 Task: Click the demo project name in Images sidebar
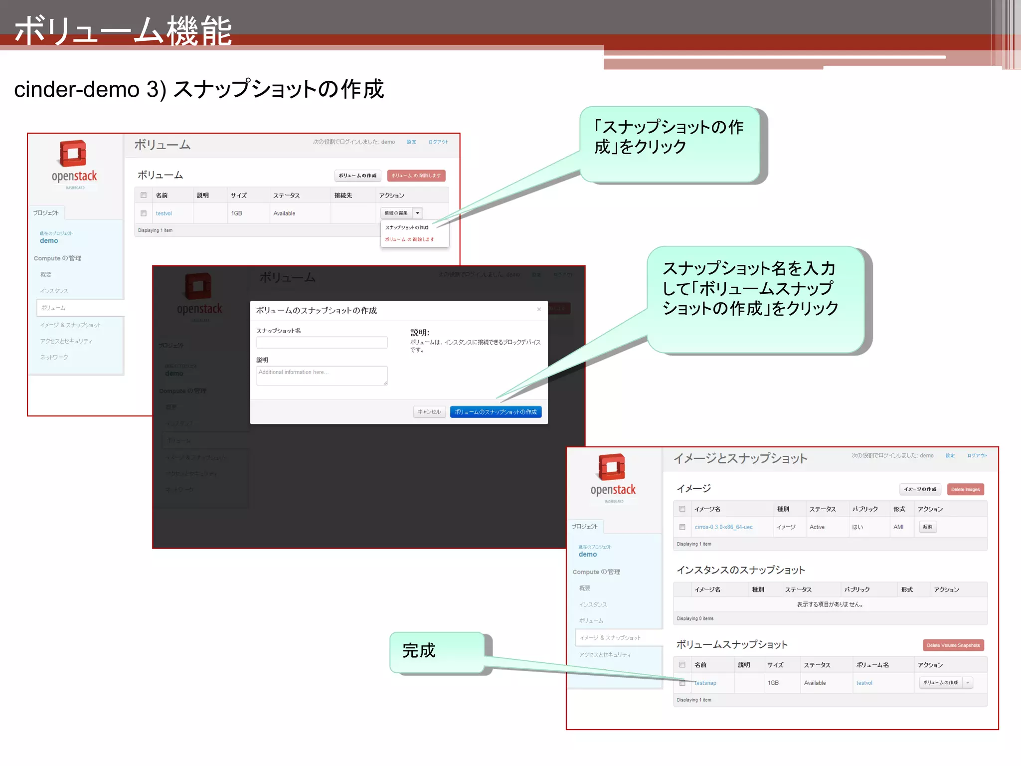coord(588,555)
